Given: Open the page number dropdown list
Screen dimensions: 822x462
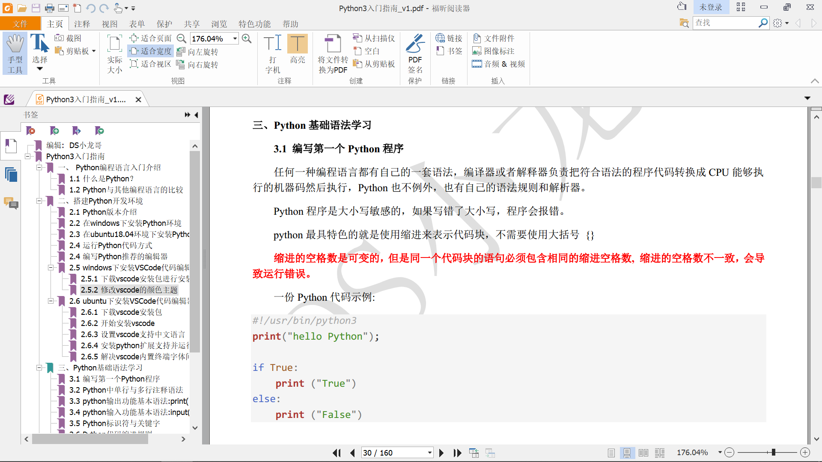Looking at the screenshot, I should pyautogui.click(x=429, y=453).
